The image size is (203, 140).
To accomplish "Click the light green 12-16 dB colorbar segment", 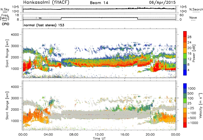I will [x=185, y=56].
